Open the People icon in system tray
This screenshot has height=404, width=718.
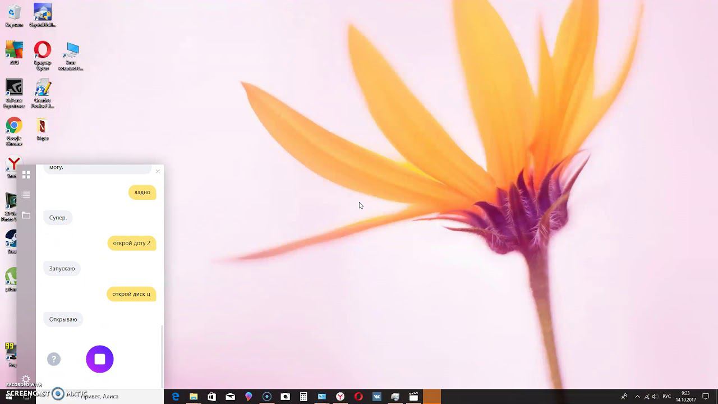click(x=624, y=397)
